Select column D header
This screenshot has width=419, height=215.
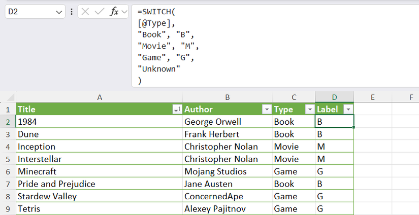[335, 97]
